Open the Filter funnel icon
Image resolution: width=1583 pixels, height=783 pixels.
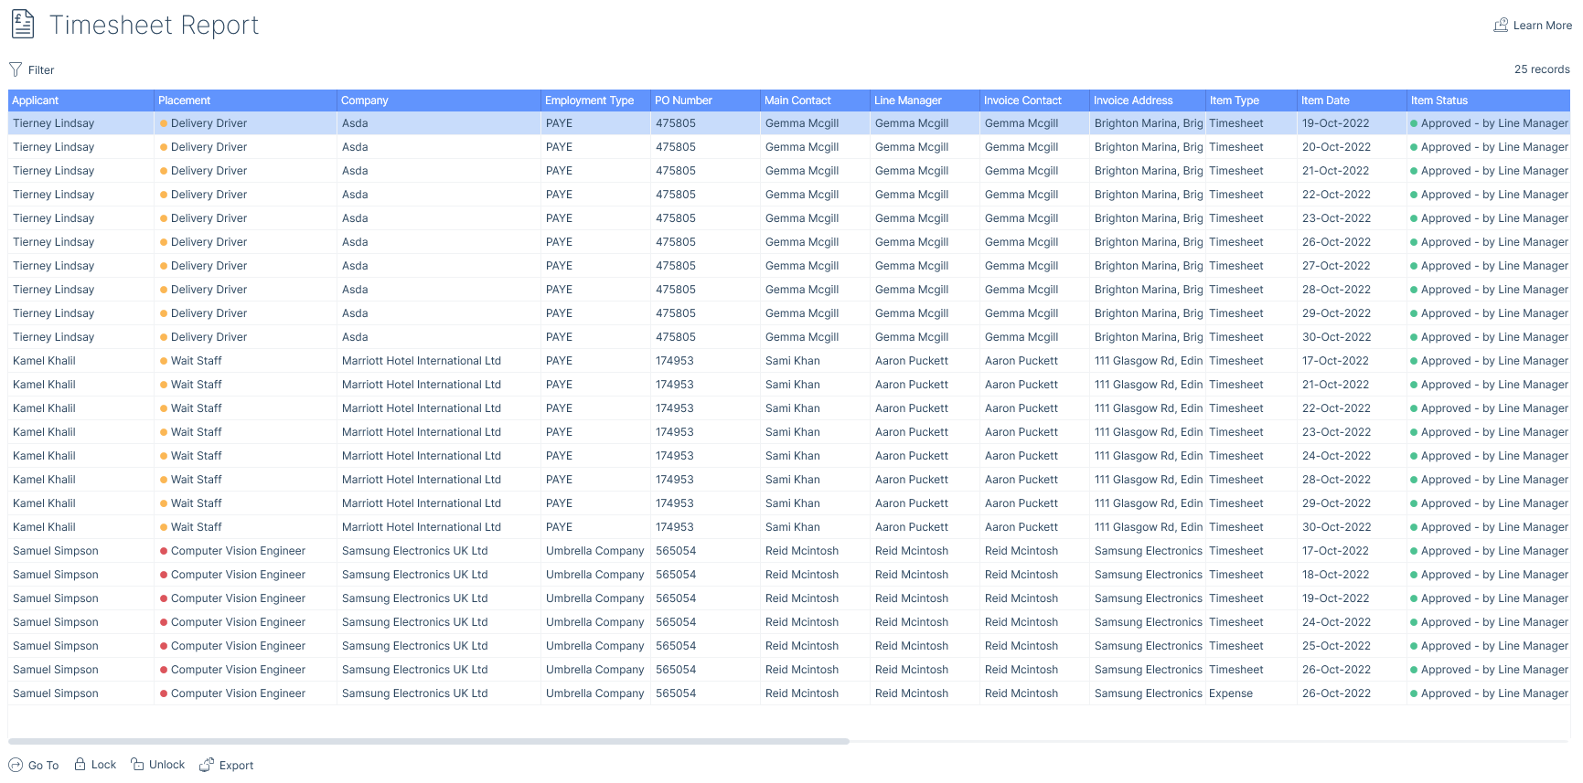(x=16, y=69)
